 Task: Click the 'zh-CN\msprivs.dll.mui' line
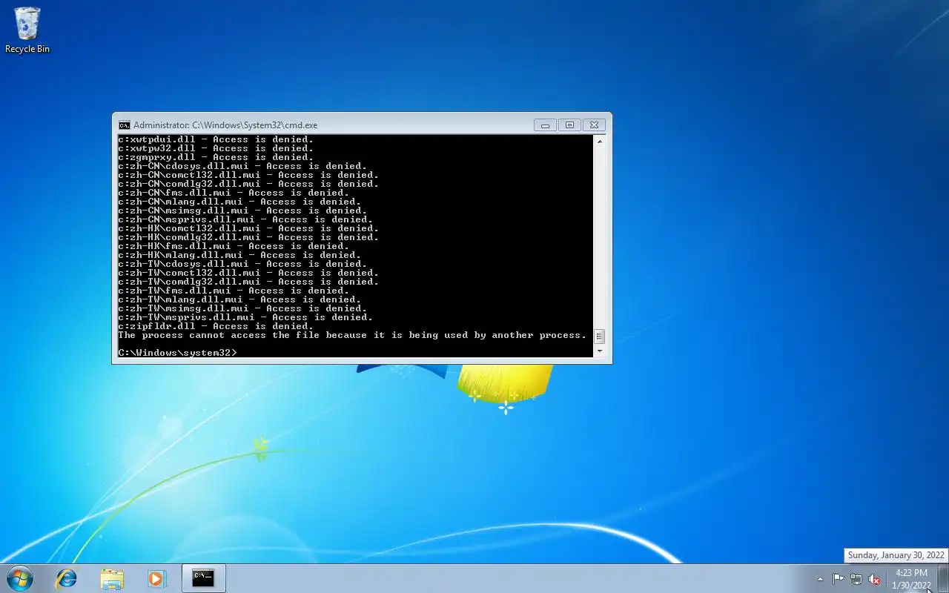click(x=245, y=219)
